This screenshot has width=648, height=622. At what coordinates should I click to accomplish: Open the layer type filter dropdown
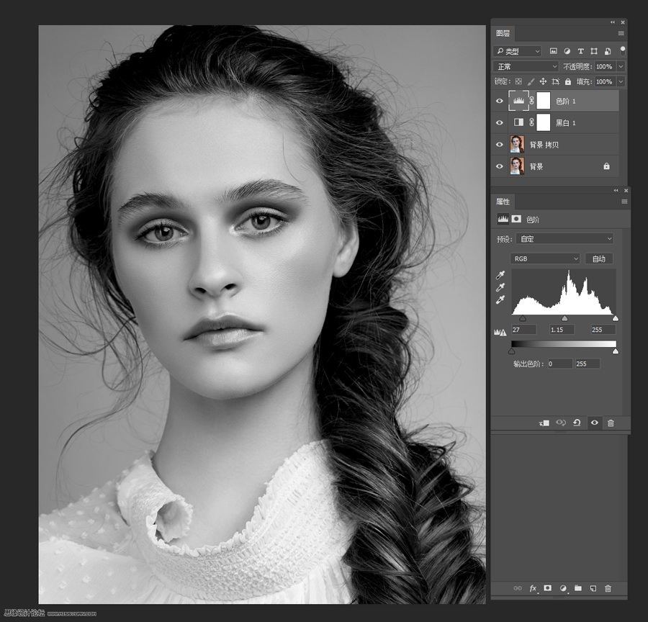518,51
